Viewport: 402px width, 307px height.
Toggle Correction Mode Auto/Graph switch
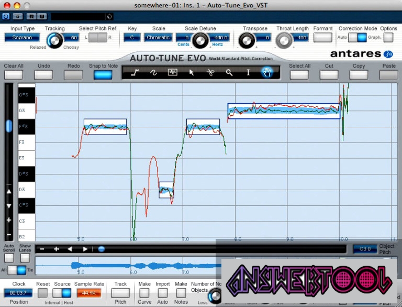pyautogui.click(x=358, y=38)
